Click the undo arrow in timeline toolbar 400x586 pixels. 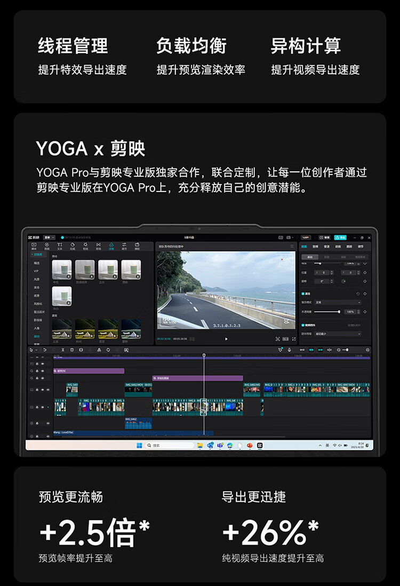(45, 350)
